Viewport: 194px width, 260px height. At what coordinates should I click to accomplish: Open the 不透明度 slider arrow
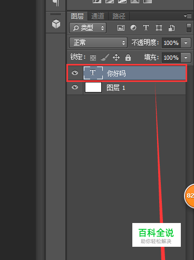(186, 43)
